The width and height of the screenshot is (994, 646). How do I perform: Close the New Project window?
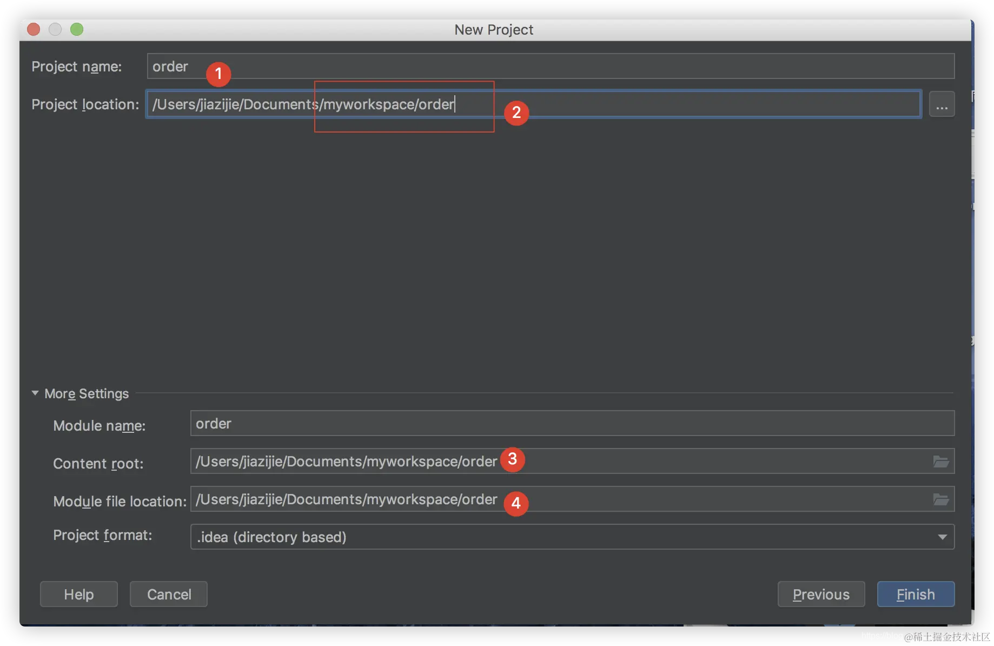[x=34, y=29]
